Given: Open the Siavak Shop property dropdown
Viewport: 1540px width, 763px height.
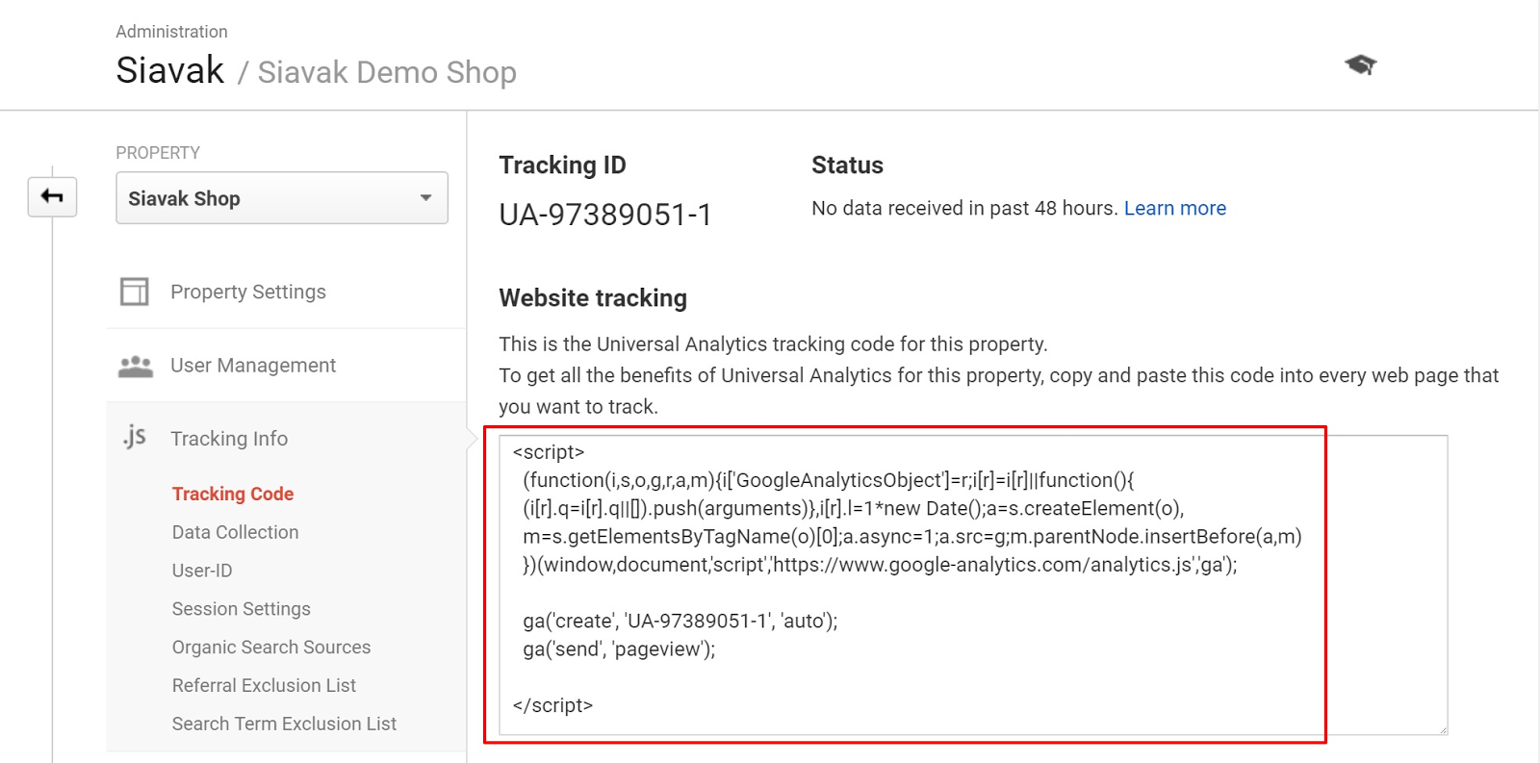Looking at the screenshot, I should (x=282, y=198).
